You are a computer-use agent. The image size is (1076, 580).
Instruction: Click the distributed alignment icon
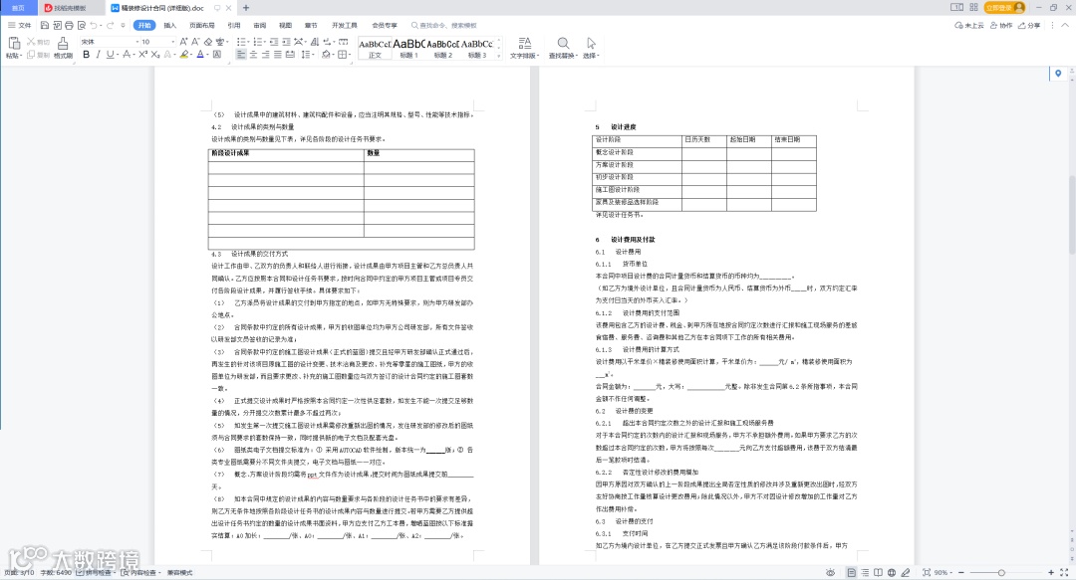click(x=290, y=54)
